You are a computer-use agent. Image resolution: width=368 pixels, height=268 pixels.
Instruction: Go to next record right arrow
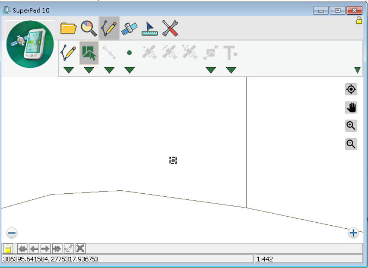(45, 249)
